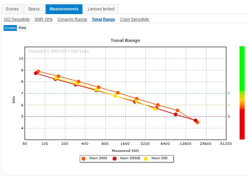The width and height of the screenshot is (249, 176).
Task: Show the SNR 18% chart
Action: (44, 19)
